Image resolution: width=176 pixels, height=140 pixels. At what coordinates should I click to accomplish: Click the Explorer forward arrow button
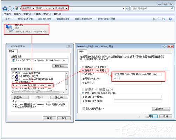click(x=10, y=8)
